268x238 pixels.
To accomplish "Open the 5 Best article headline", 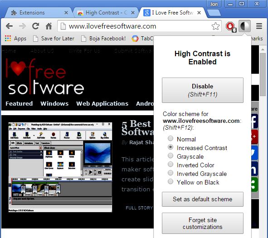I will click(137, 128).
